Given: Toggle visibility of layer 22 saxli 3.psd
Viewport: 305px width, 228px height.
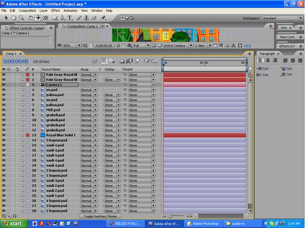Looking at the screenshot, I should [x=3, y=180].
